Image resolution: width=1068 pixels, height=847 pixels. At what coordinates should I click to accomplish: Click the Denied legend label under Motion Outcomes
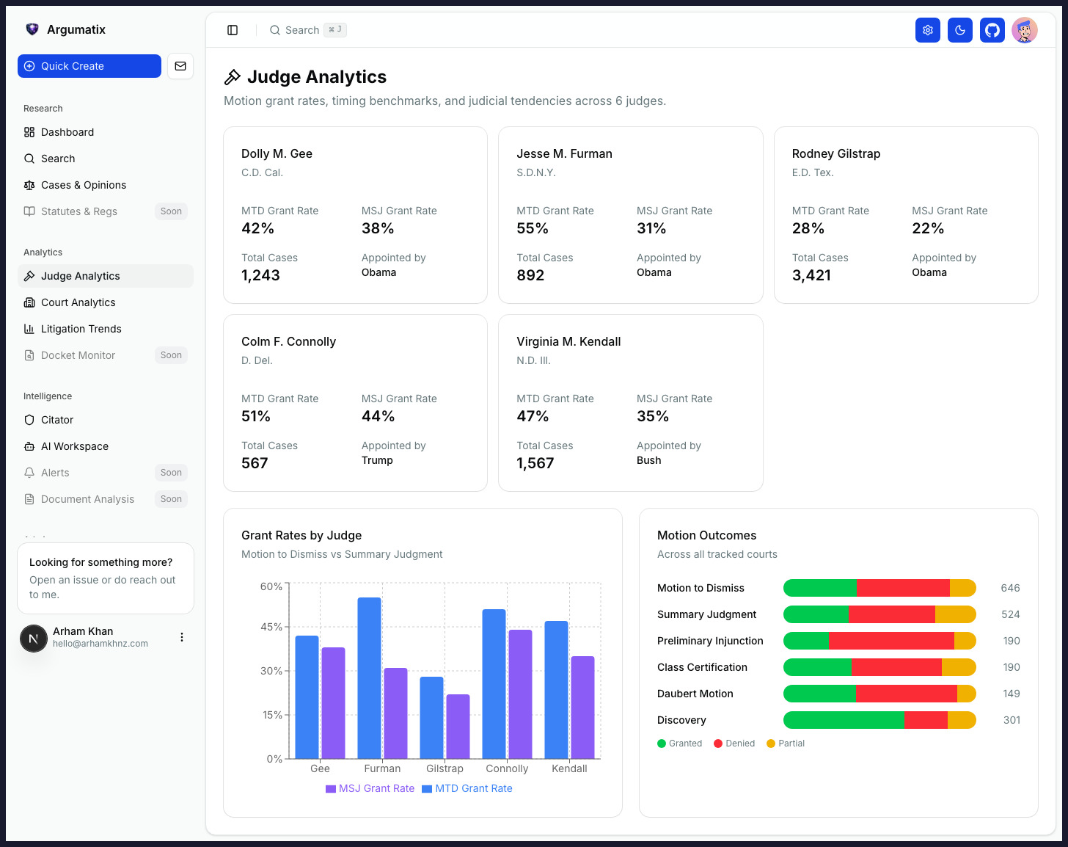coord(734,744)
